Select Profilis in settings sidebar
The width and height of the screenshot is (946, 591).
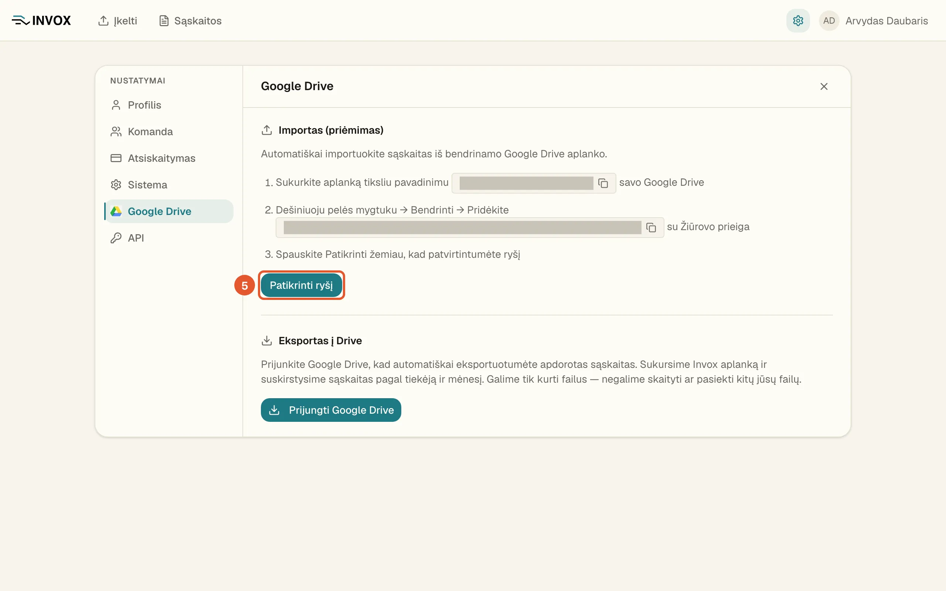[169, 105]
